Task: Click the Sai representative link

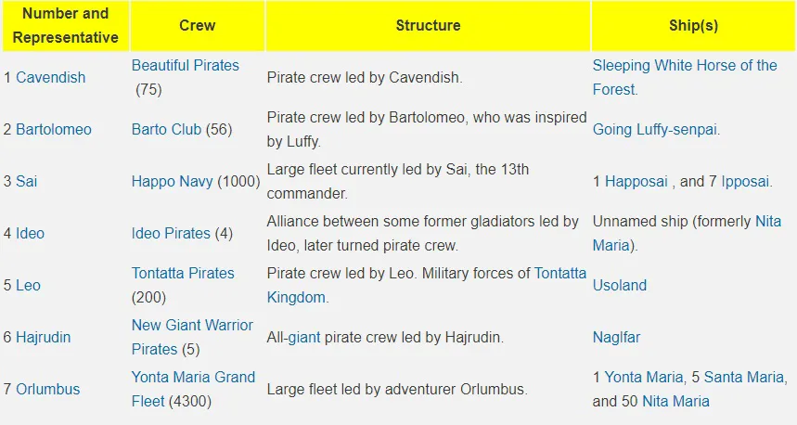Action: pos(27,182)
